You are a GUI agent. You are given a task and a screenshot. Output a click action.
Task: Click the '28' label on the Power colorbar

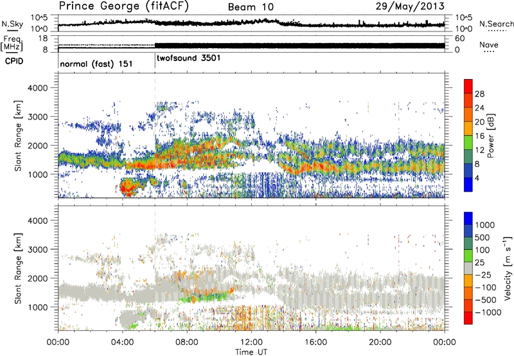479,94
